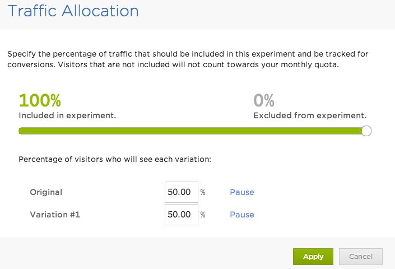The height and width of the screenshot is (269, 395).
Task: Click the percent sign beside Original field
Action: [203, 192]
